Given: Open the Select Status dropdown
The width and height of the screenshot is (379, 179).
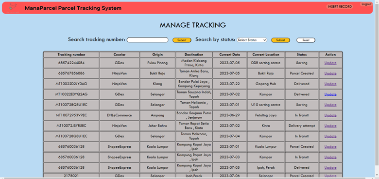Looking at the screenshot, I should pos(252,40).
